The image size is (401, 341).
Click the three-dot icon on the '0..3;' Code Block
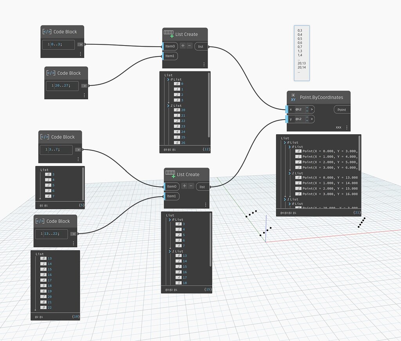click(x=81, y=54)
